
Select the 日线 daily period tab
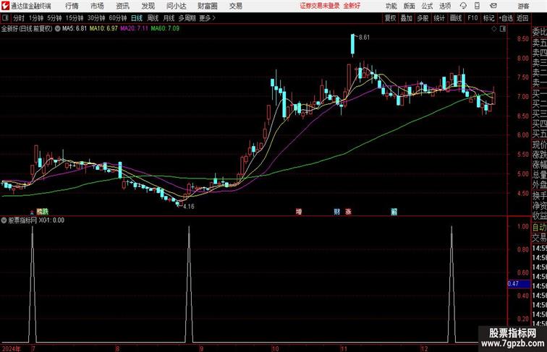coord(137,18)
